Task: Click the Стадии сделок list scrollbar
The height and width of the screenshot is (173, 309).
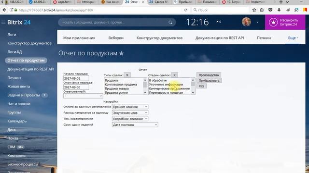Action: pyautogui.click(x=193, y=86)
